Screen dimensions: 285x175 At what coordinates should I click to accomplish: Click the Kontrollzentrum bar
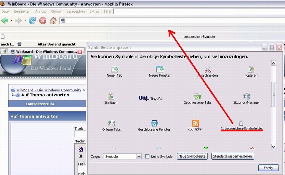(40, 104)
